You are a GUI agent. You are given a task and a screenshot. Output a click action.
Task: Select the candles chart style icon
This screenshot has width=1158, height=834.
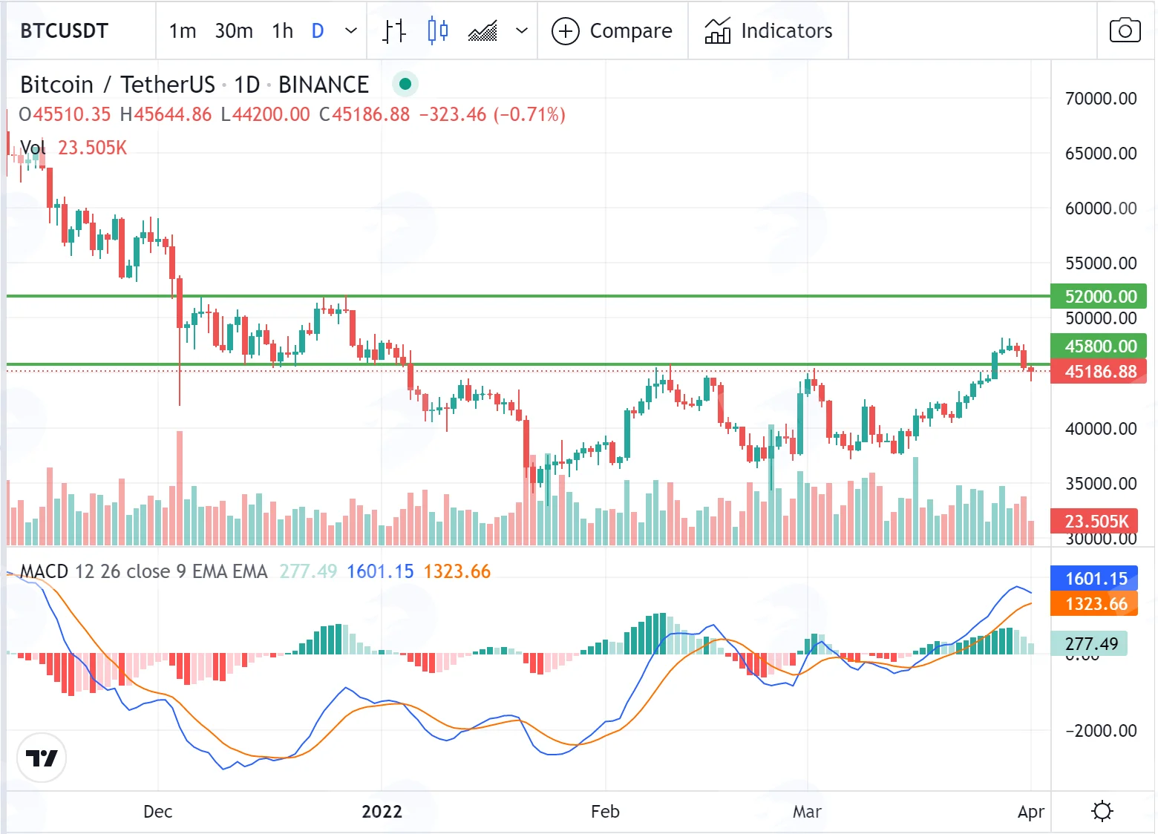pyautogui.click(x=438, y=30)
